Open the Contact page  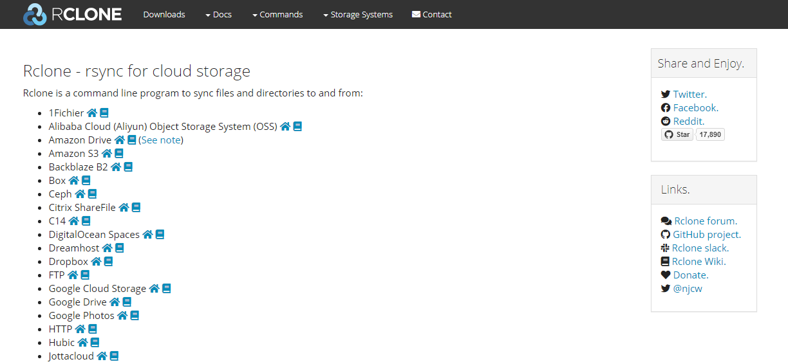[432, 14]
